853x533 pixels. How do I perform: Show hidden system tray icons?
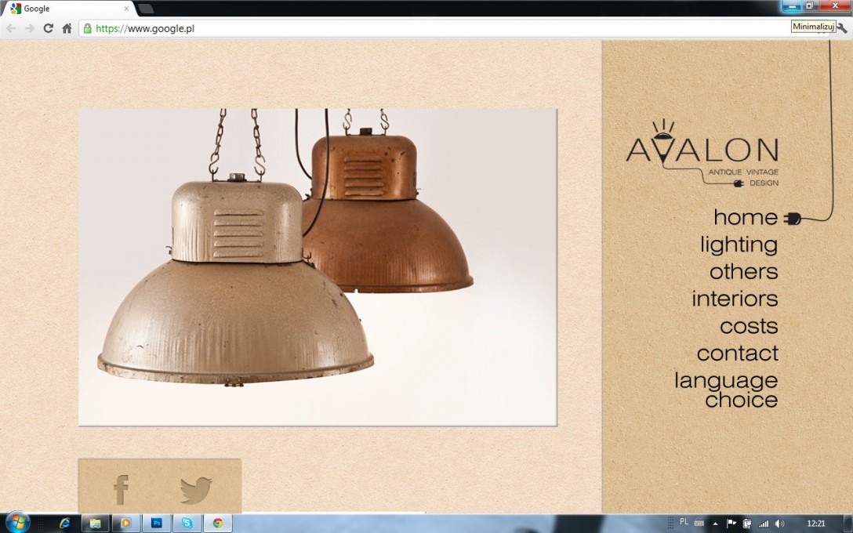(x=714, y=523)
